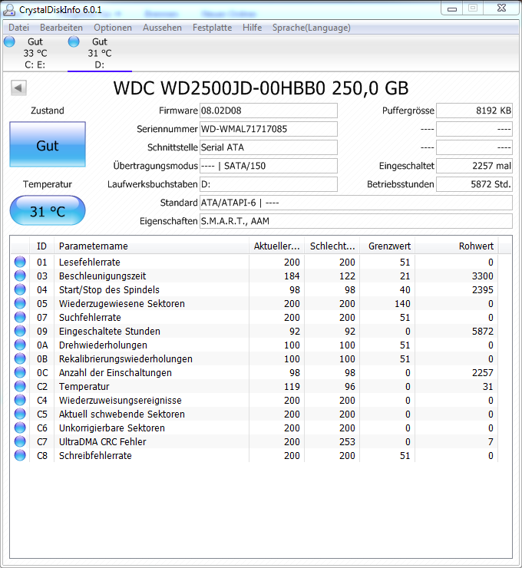Select the Schreibfehlerrate parameter name

tap(95, 455)
